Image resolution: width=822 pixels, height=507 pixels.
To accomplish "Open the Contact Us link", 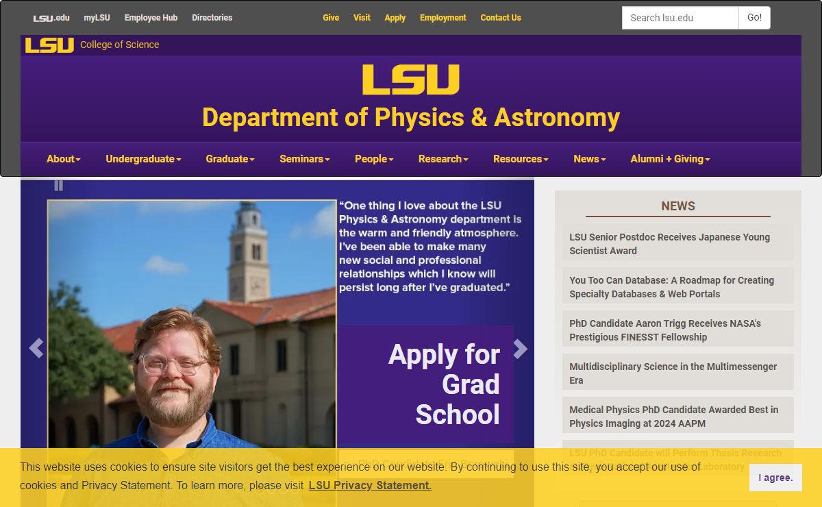I will point(501,18).
